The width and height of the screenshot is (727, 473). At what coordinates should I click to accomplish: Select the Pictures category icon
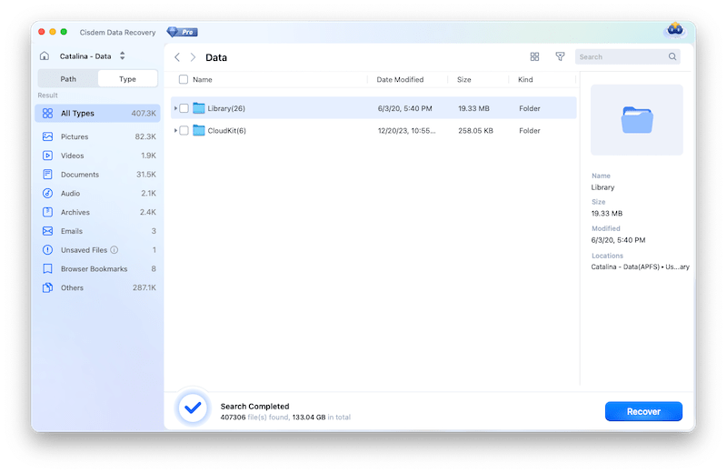tap(47, 137)
